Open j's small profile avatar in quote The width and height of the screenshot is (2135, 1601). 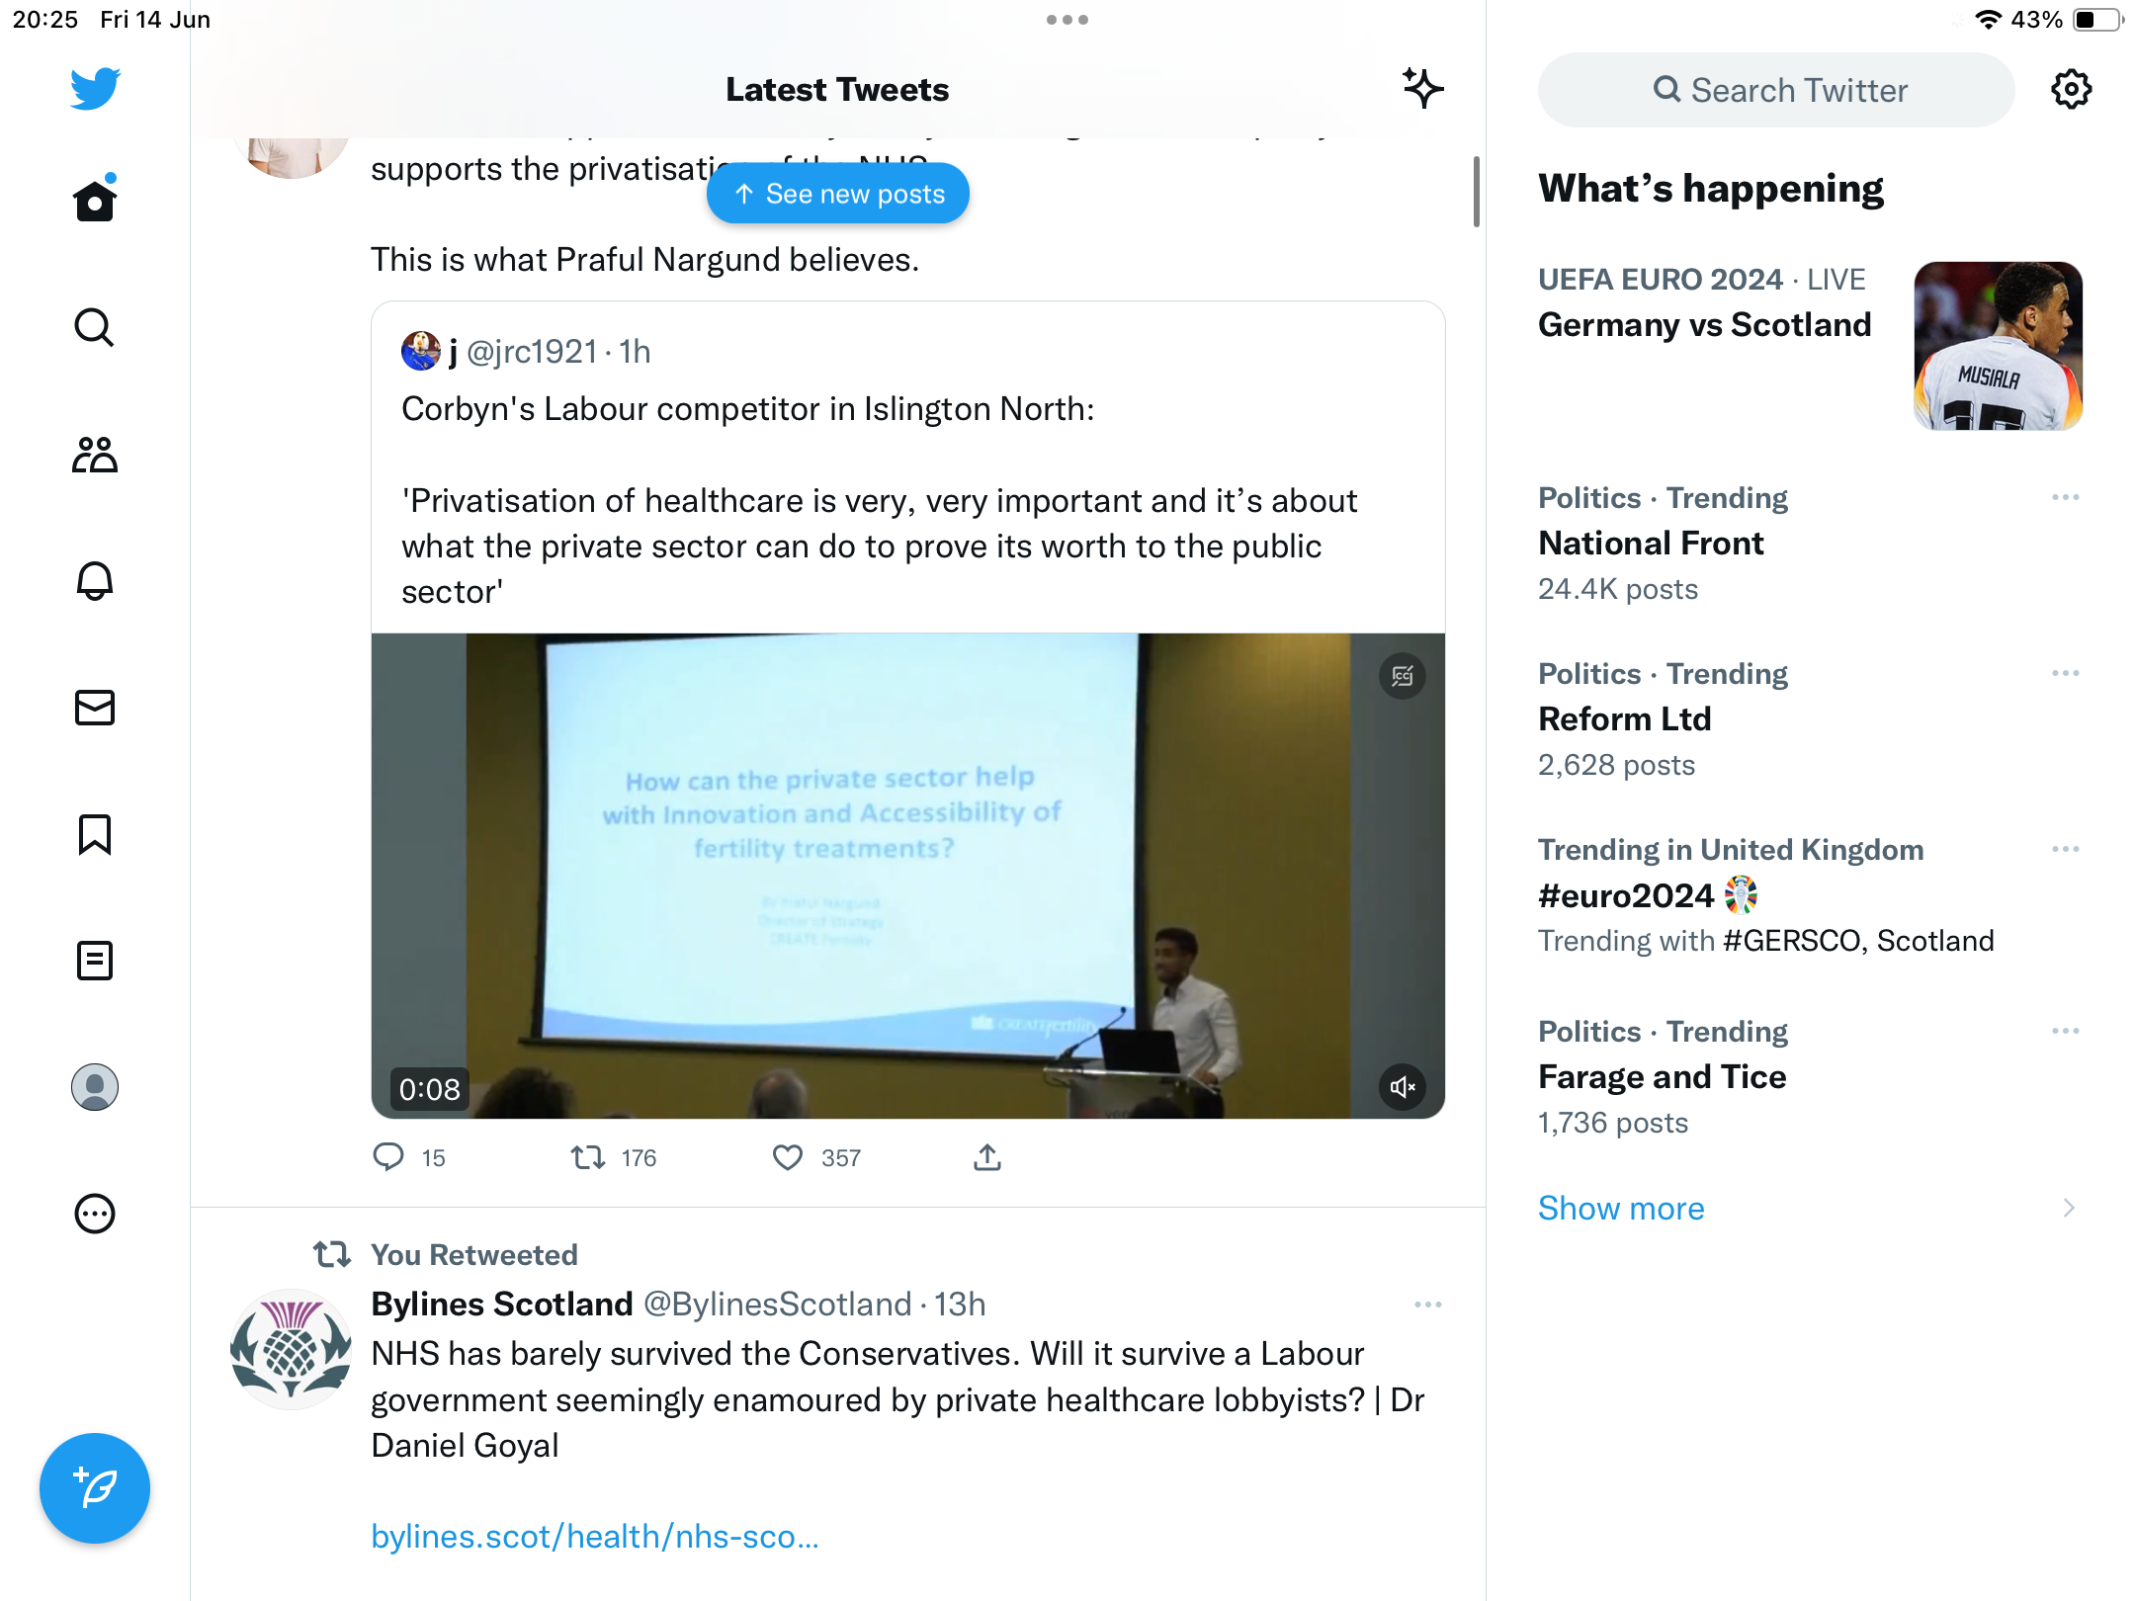tap(421, 351)
